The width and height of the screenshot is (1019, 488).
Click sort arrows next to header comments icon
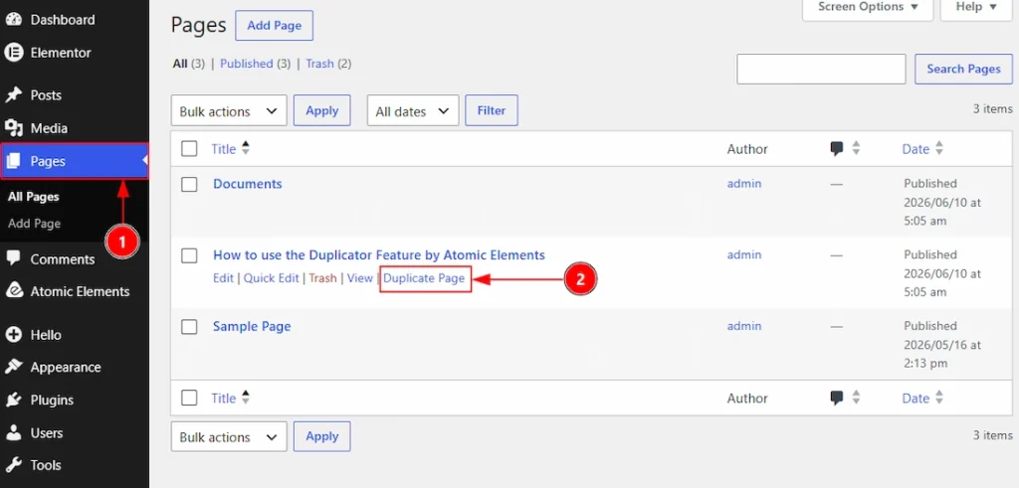point(856,149)
